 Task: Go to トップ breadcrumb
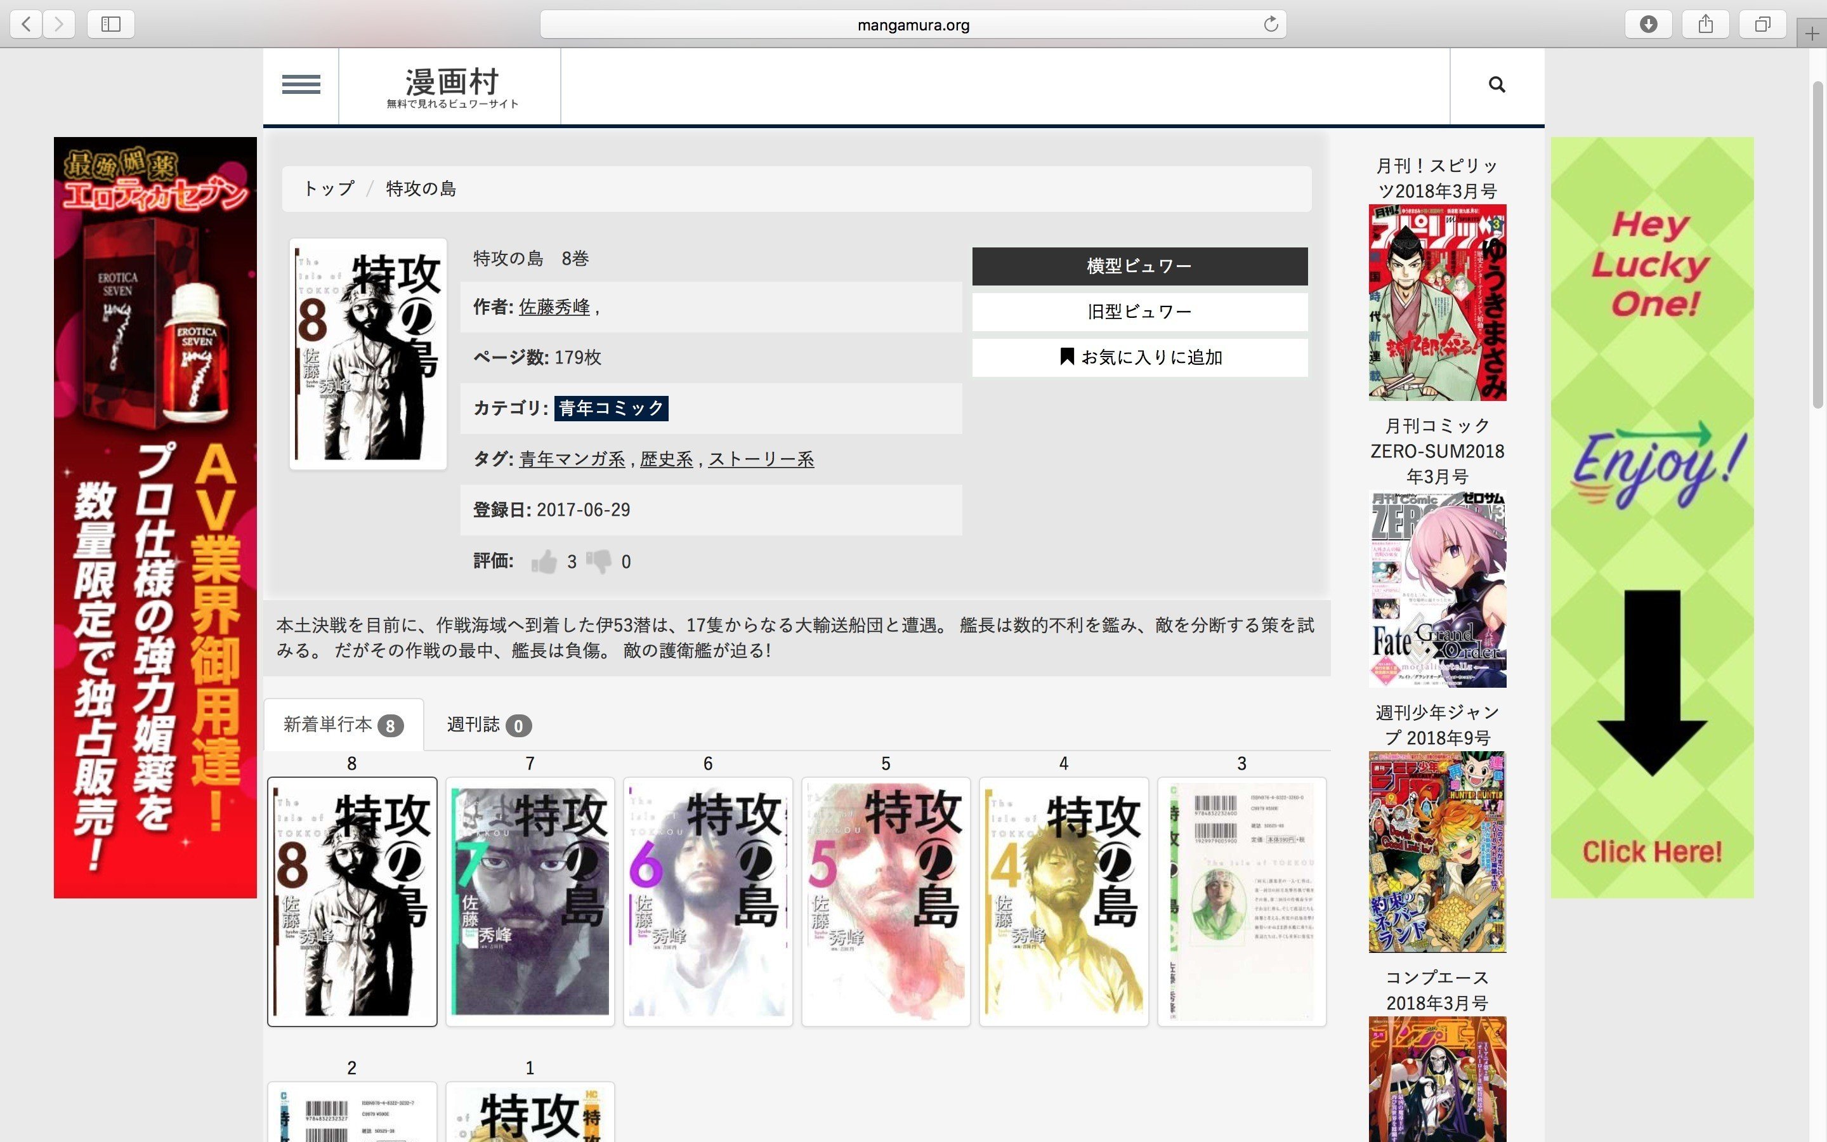coord(329,188)
